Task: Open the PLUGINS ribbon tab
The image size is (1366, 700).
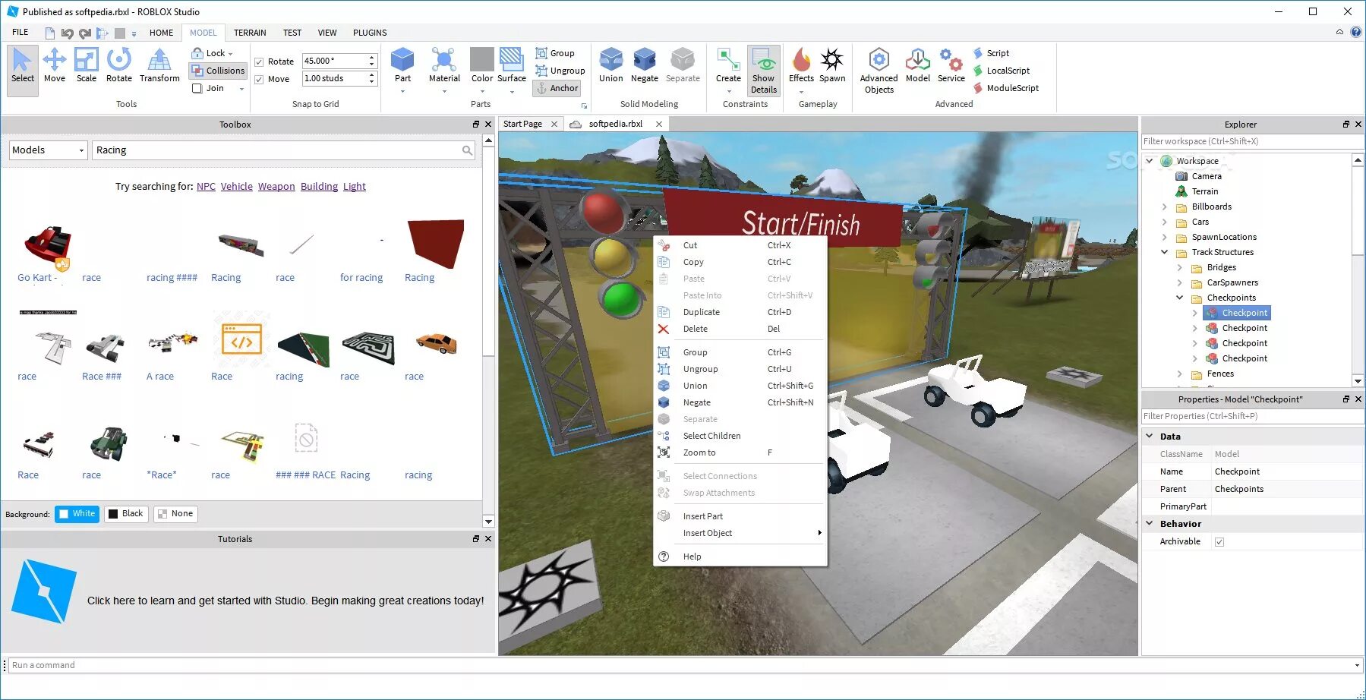Action: (x=370, y=33)
